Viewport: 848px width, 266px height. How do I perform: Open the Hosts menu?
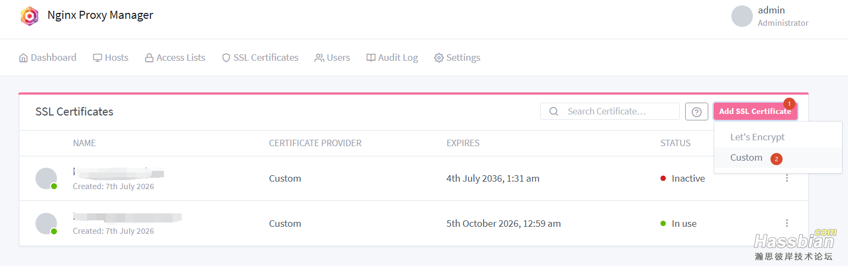pos(111,57)
